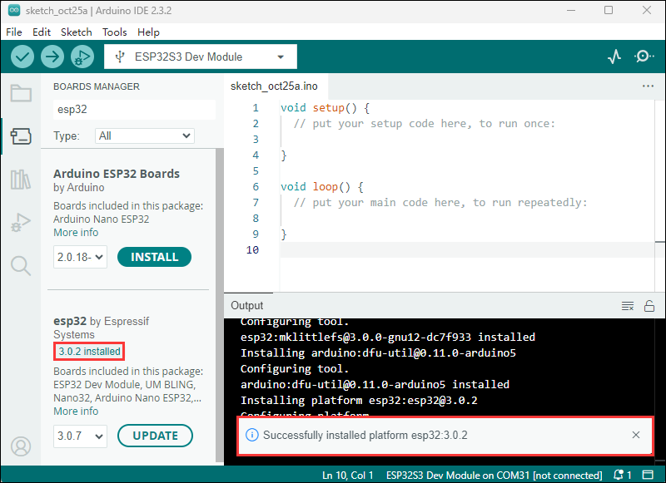Click the Verify checkmark button
Screen dimensions: 666x483
pos(22,57)
